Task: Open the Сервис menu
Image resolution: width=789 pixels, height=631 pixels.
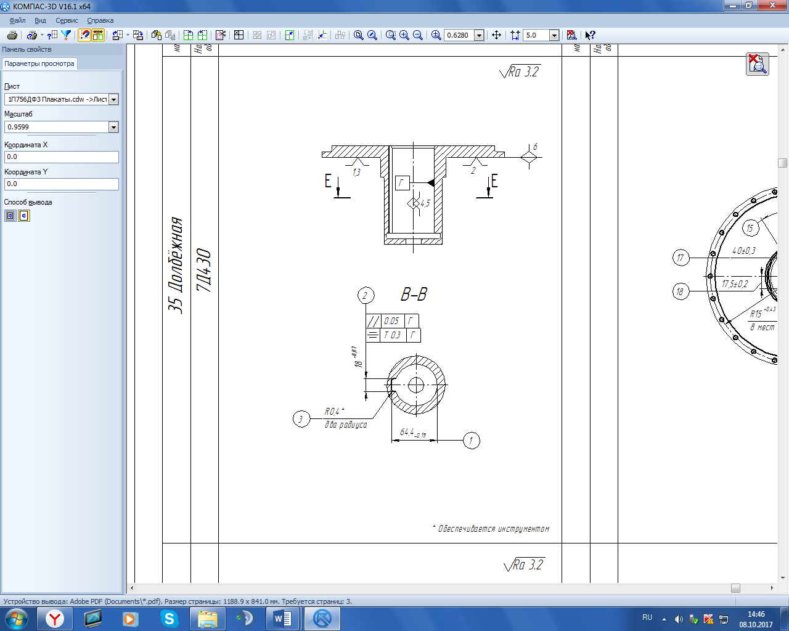Action: [x=67, y=20]
